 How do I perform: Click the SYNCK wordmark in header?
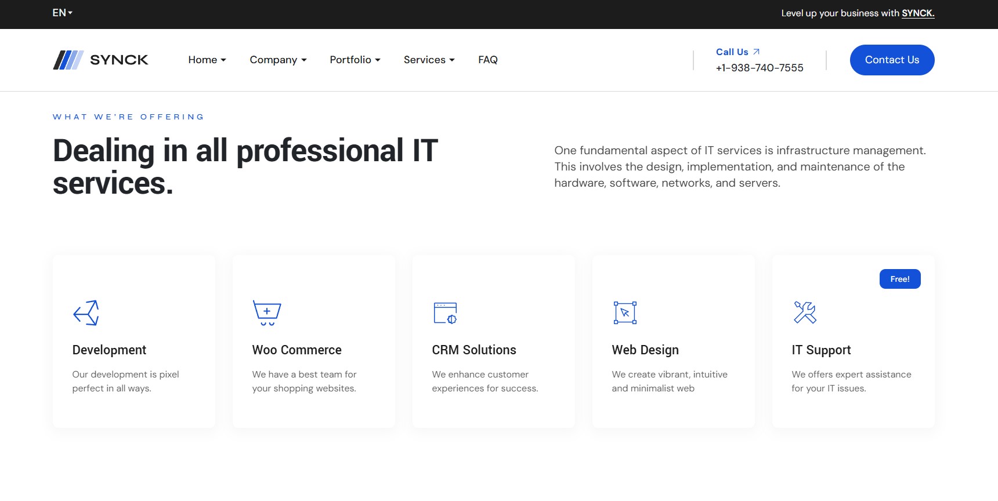tap(119, 60)
